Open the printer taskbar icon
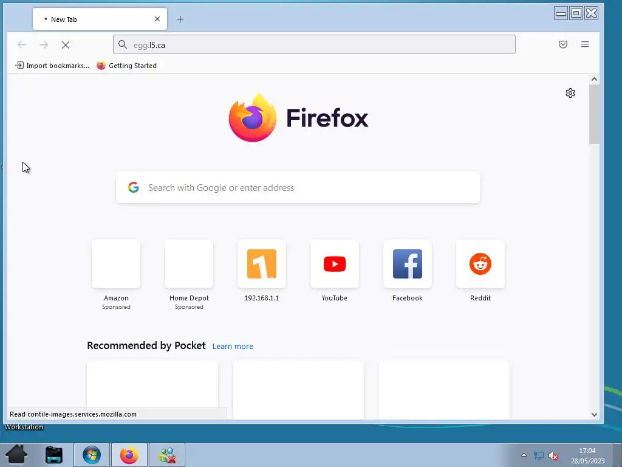Image resolution: width=622 pixels, height=467 pixels. [54, 455]
